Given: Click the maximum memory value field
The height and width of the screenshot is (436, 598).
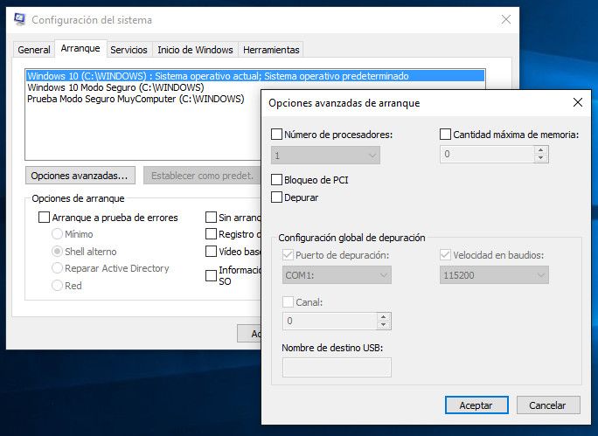Looking at the screenshot, I should pos(487,154).
